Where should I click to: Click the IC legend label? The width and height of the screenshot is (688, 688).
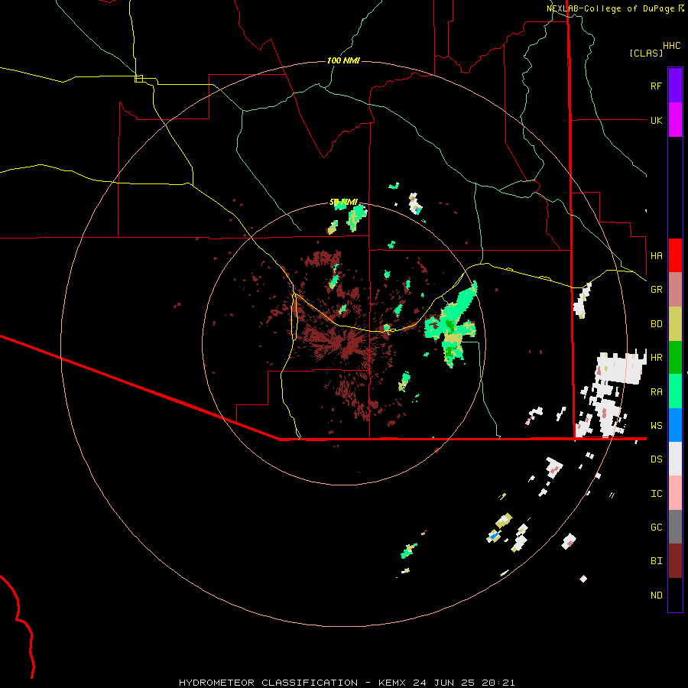pyautogui.click(x=656, y=494)
